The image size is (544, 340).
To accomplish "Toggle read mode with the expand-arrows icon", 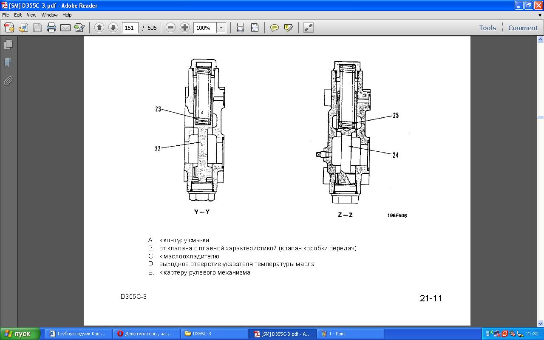I will tap(309, 28).
